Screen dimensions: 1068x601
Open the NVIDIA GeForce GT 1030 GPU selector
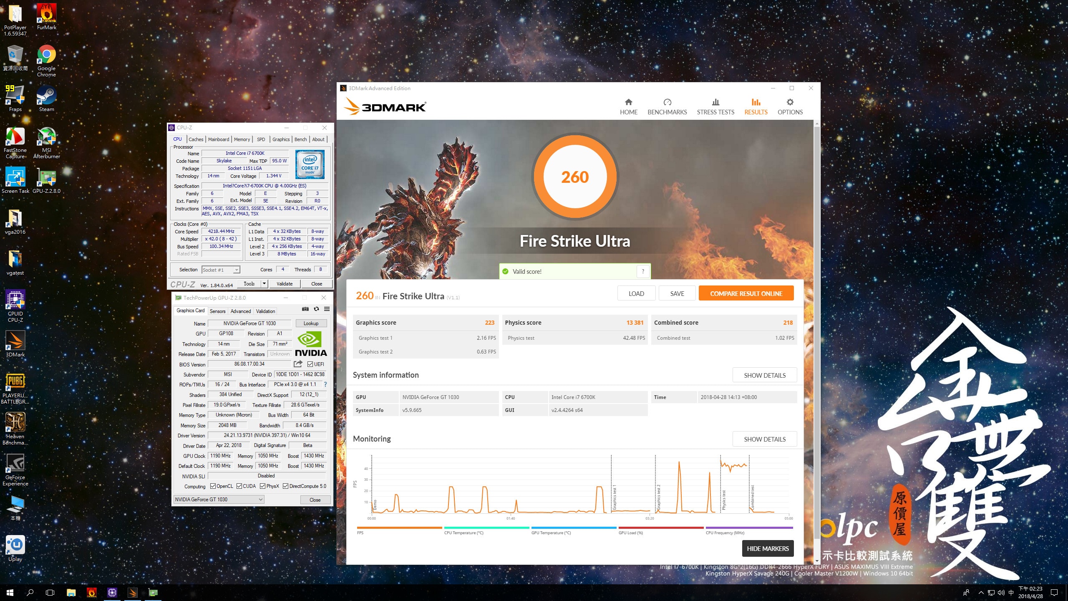pyautogui.click(x=219, y=500)
